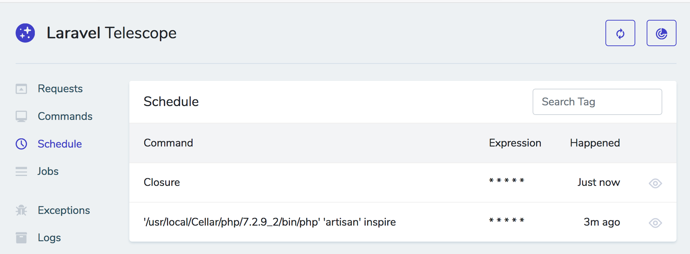Open the Exceptions page
Viewport: 690px width, 254px height.
(x=64, y=210)
